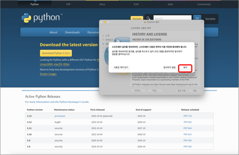
Task: Click the Python logo on the website
Action: (42, 18)
